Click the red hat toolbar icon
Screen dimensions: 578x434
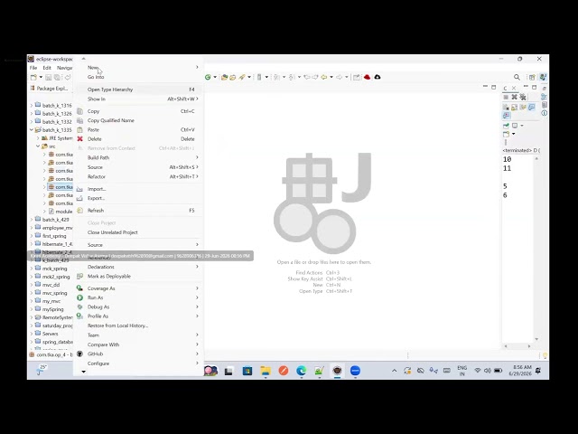tap(367, 77)
